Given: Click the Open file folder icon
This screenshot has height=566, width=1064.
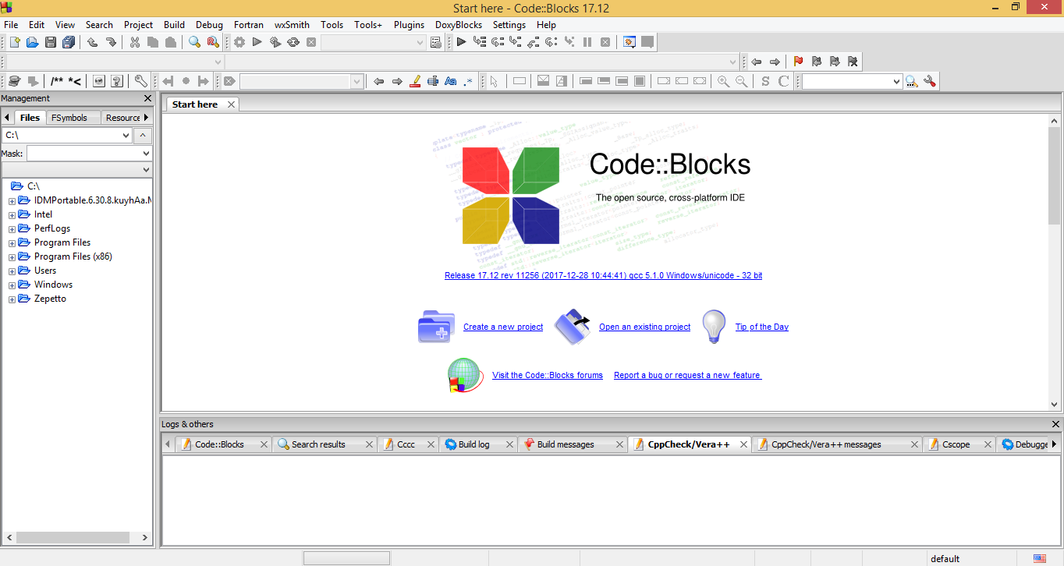Looking at the screenshot, I should [x=32, y=42].
